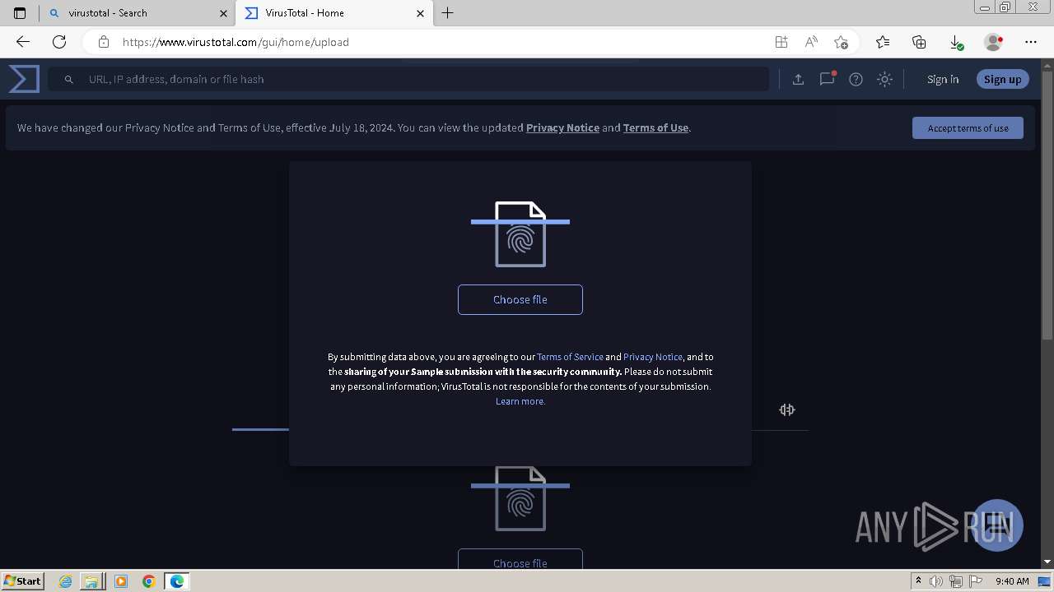The image size is (1054, 592).
Task: Open the help question mark icon
Action: tap(856, 79)
